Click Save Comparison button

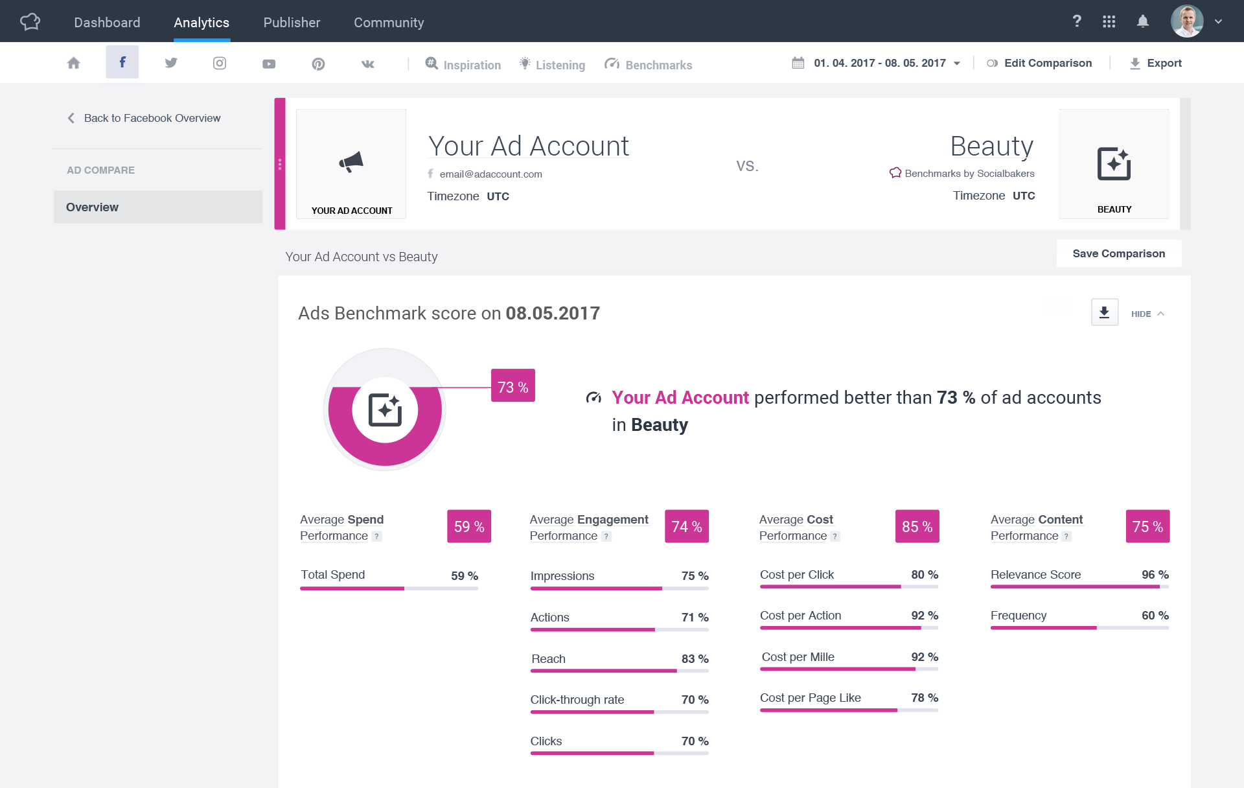tap(1118, 253)
